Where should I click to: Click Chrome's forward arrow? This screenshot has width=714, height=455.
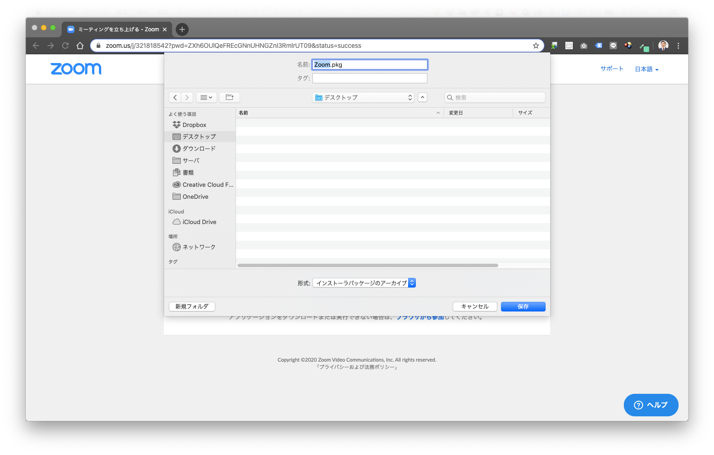[x=51, y=46]
